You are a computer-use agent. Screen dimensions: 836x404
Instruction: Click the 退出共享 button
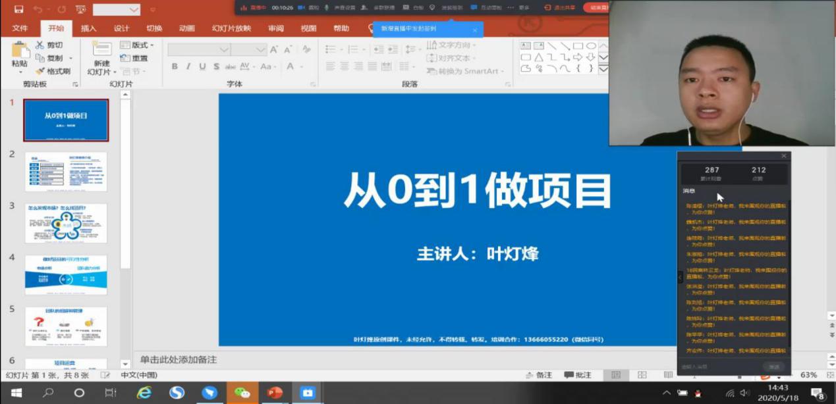coord(559,8)
